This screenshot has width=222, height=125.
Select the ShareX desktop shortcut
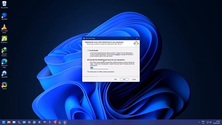pos(4,86)
